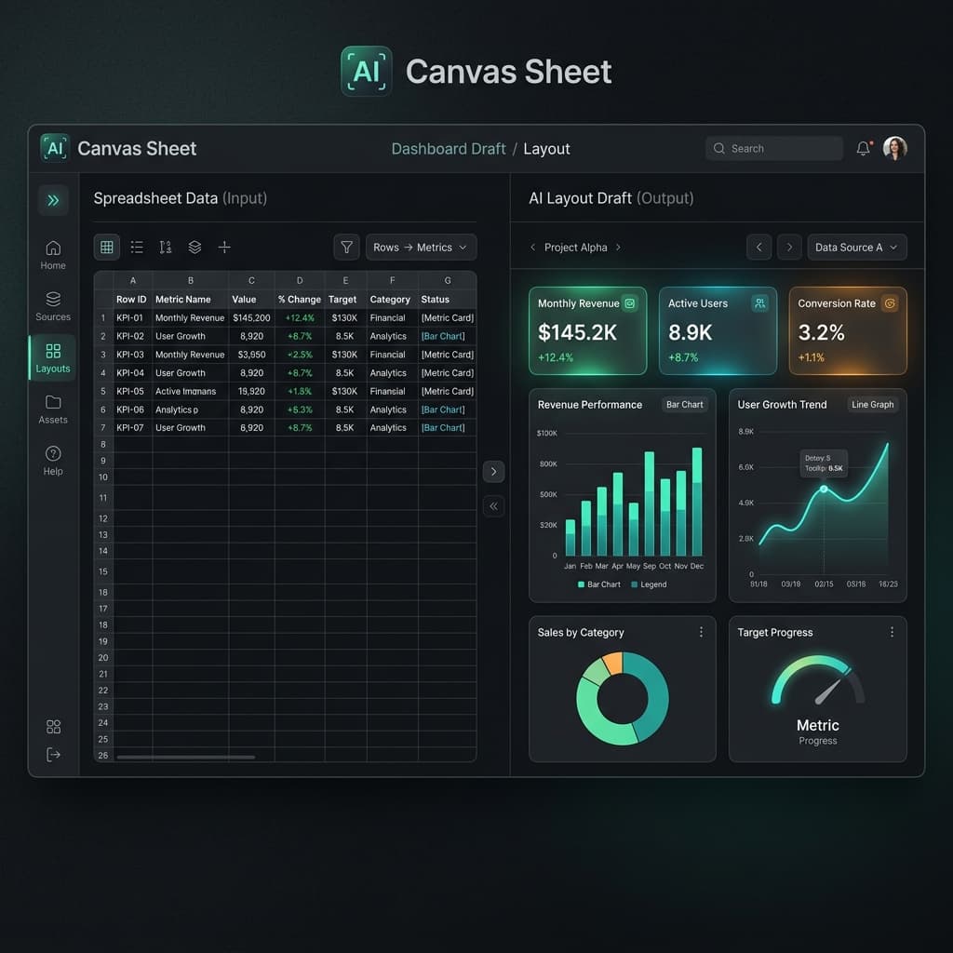This screenshot has height=953, width=953.
Task: Open Assets folder in sidebar
Action: (x=53, y=409)
